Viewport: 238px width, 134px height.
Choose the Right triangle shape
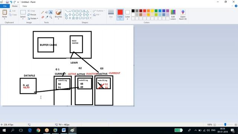pyautogui.click(x=66, y=15)
